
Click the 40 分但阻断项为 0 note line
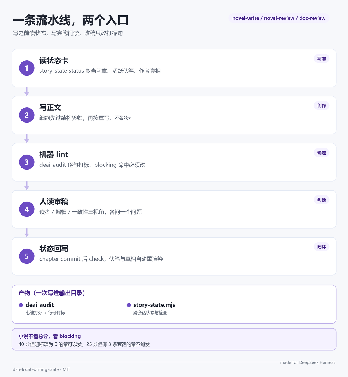pos(84,344)
